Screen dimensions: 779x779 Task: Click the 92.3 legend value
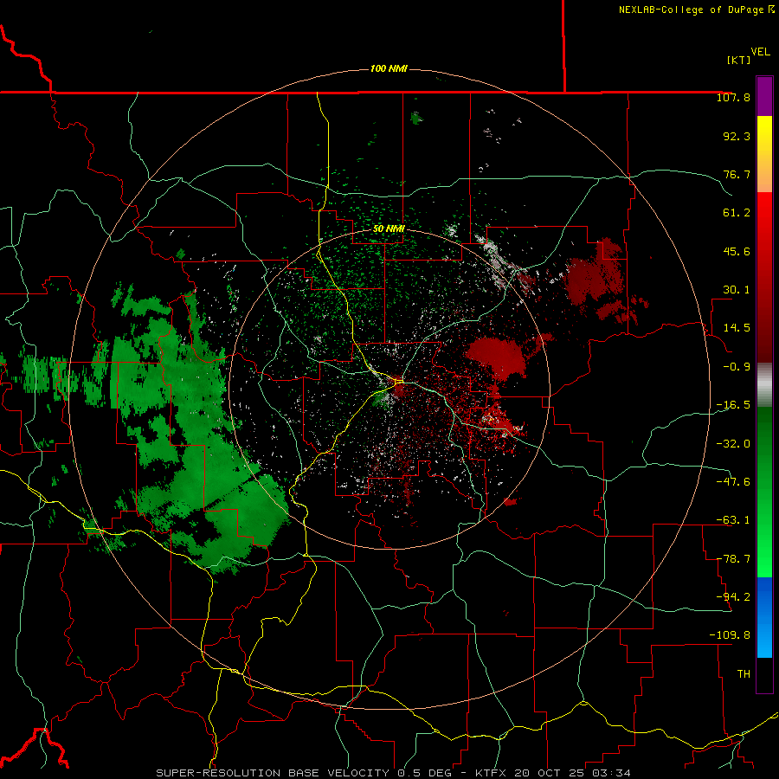(737, 136)
